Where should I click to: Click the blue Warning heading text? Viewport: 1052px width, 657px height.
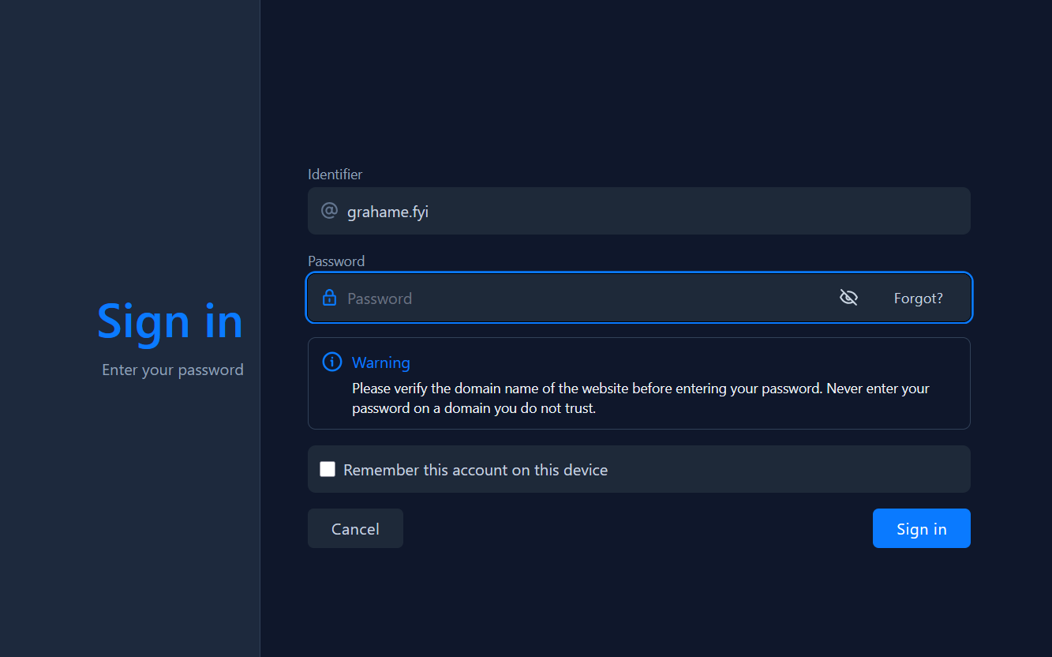380,362
